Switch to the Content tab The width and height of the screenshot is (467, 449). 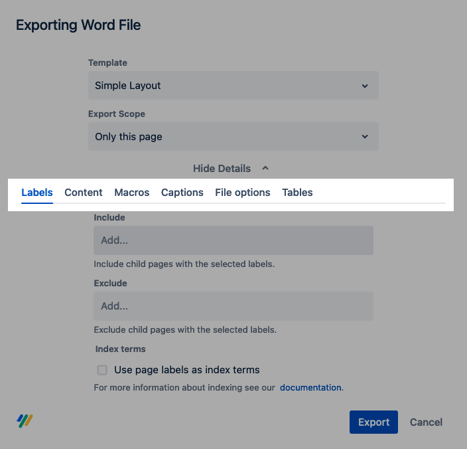pyautogui.click(x=84, y=193)
